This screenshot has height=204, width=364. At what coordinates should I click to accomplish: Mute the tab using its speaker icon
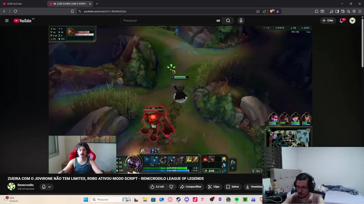click(55, 4)
